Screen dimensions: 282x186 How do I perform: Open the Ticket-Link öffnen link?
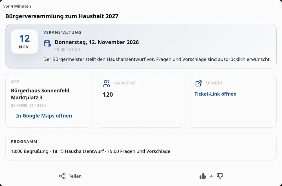pos(215,94)
